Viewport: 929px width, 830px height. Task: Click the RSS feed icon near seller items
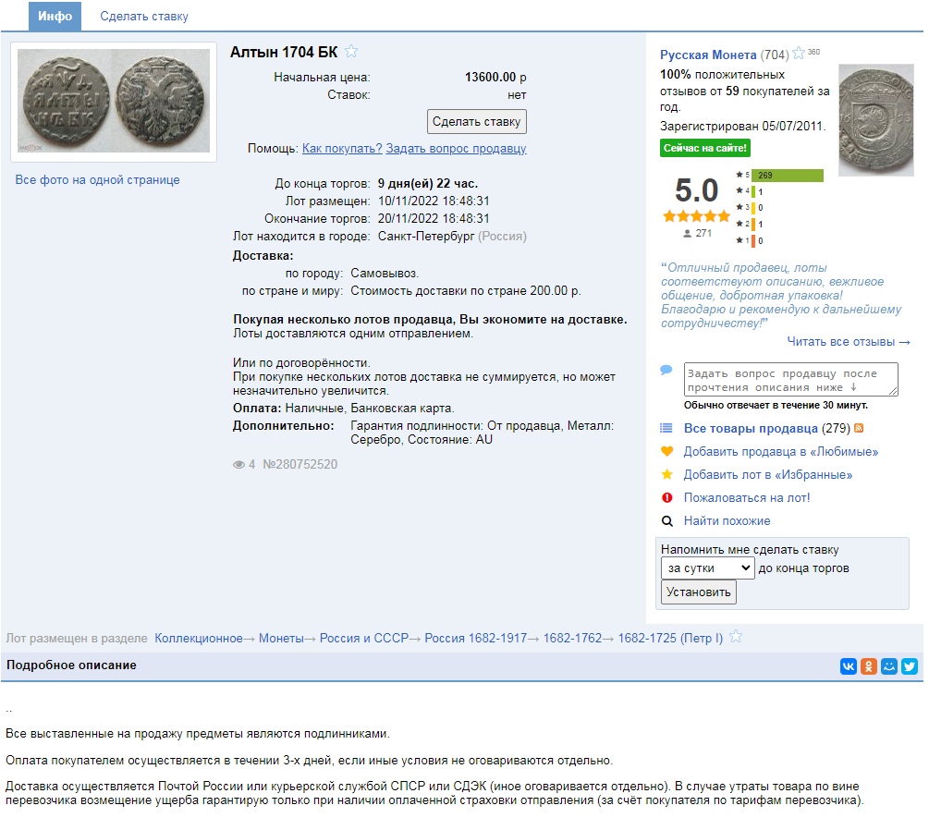[859, 429]
